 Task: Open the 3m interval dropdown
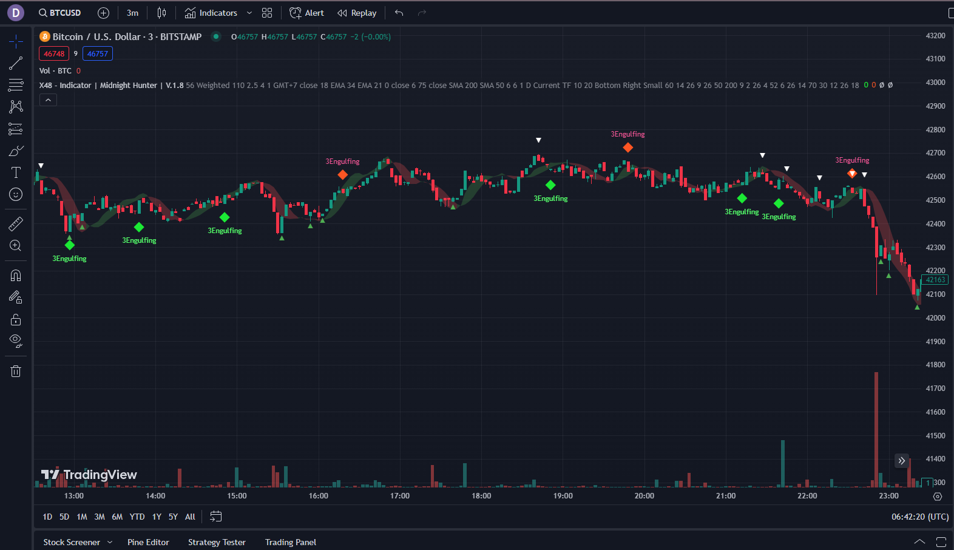(132, 13)
